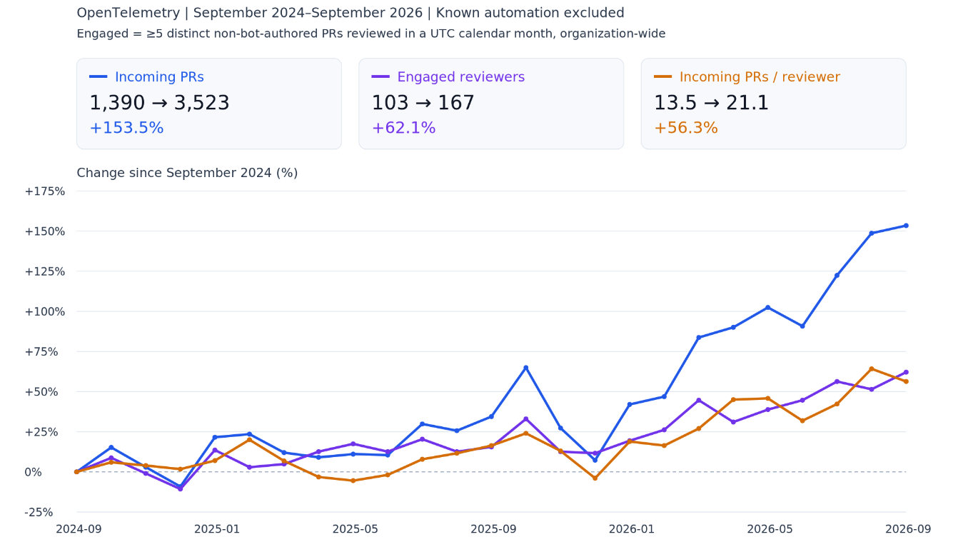This screenshot has width=973, height=552.
Task: Click the 2024-09 x-axis label
Action: click(79, 529)
